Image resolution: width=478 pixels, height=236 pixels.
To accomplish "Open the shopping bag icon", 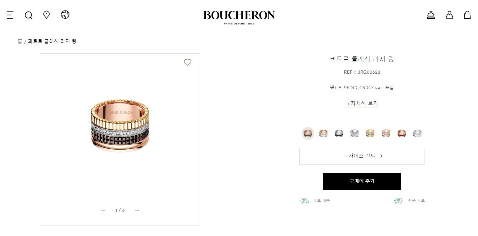I will click(467, 15).
